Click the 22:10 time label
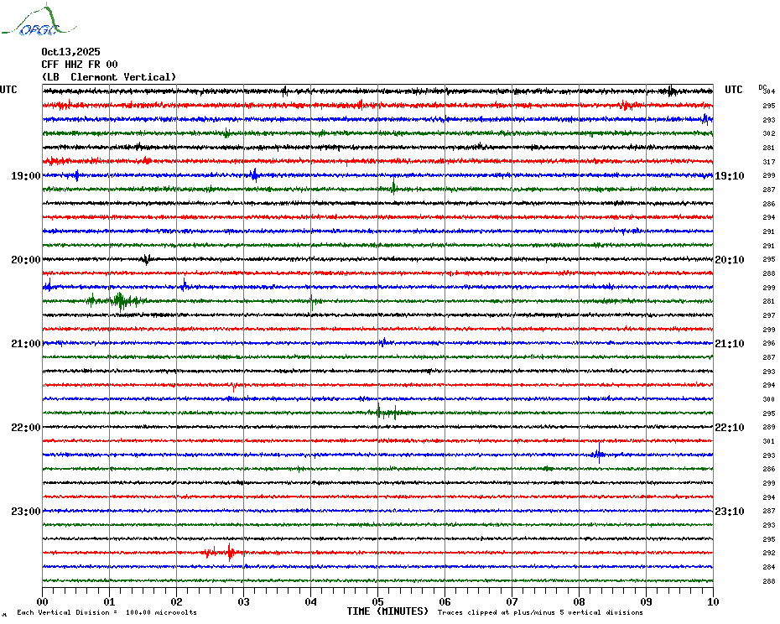 tap(730, 428)
